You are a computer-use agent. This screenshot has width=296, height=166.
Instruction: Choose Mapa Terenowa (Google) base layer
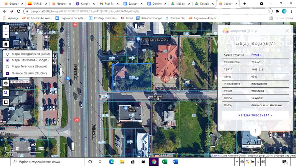coord(8,66)
